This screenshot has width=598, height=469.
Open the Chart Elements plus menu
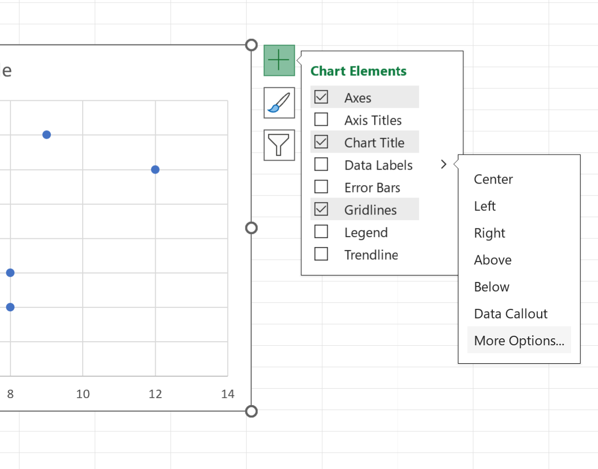click(x=279, y=60)
